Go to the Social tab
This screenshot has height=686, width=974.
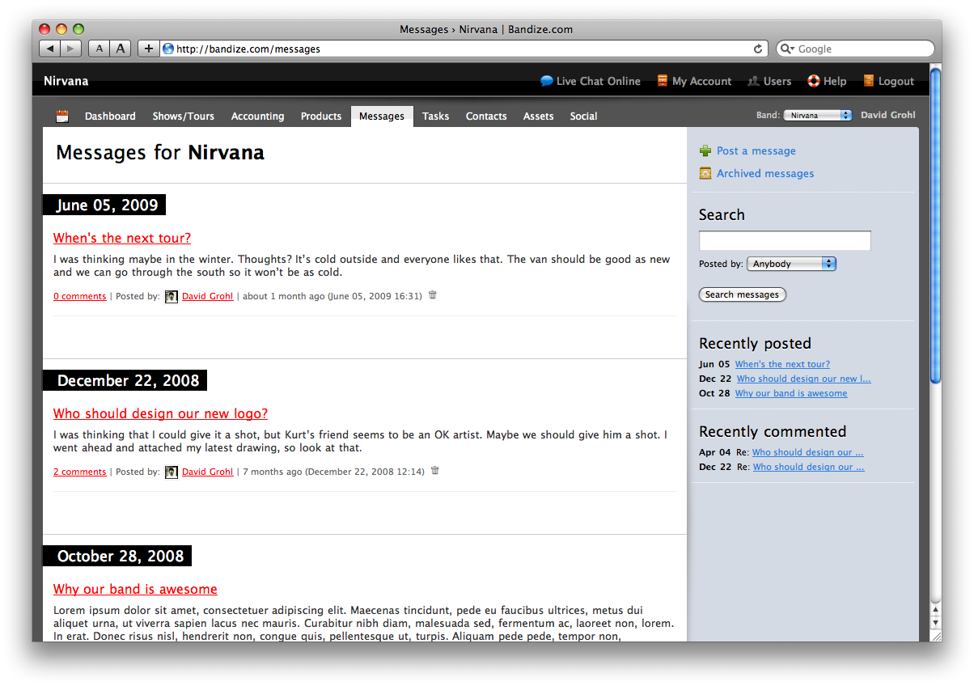tap(583, 116)
